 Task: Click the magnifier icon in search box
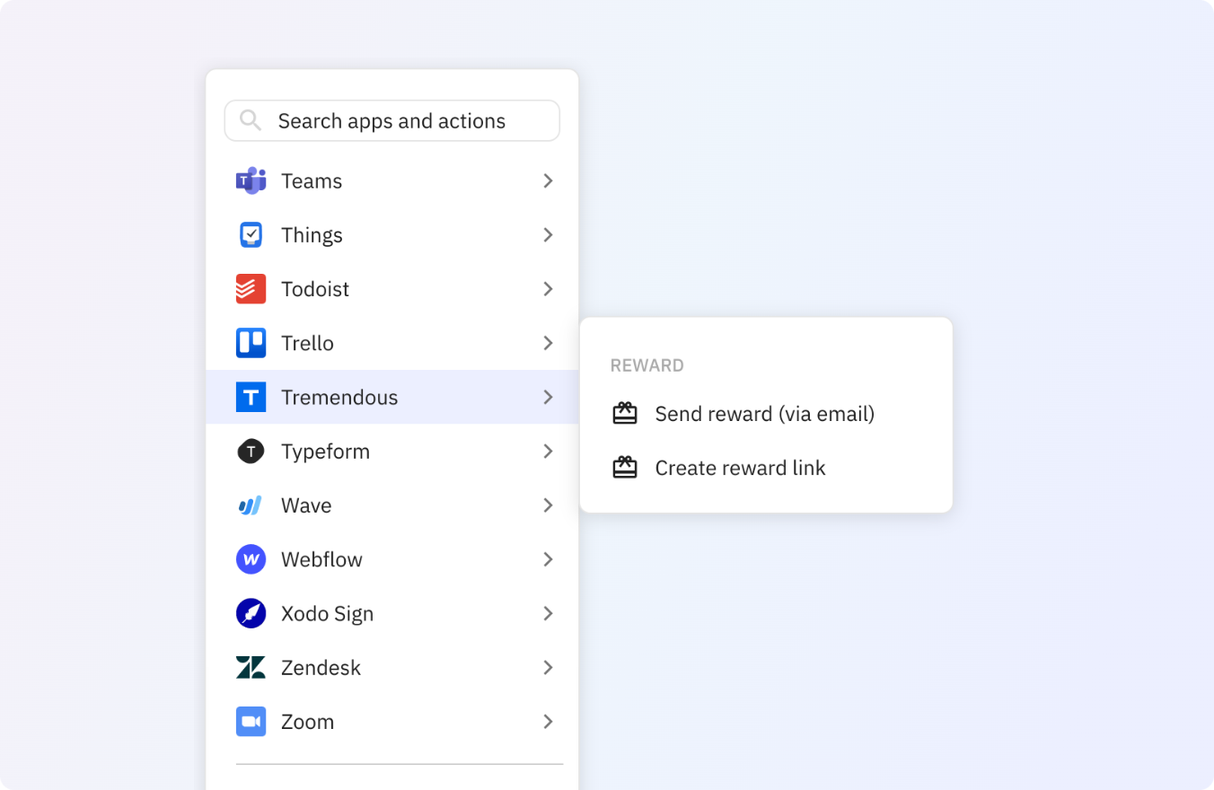pos(251,120)
